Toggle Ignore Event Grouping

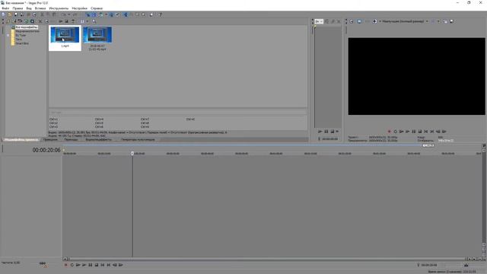point(117,14)
